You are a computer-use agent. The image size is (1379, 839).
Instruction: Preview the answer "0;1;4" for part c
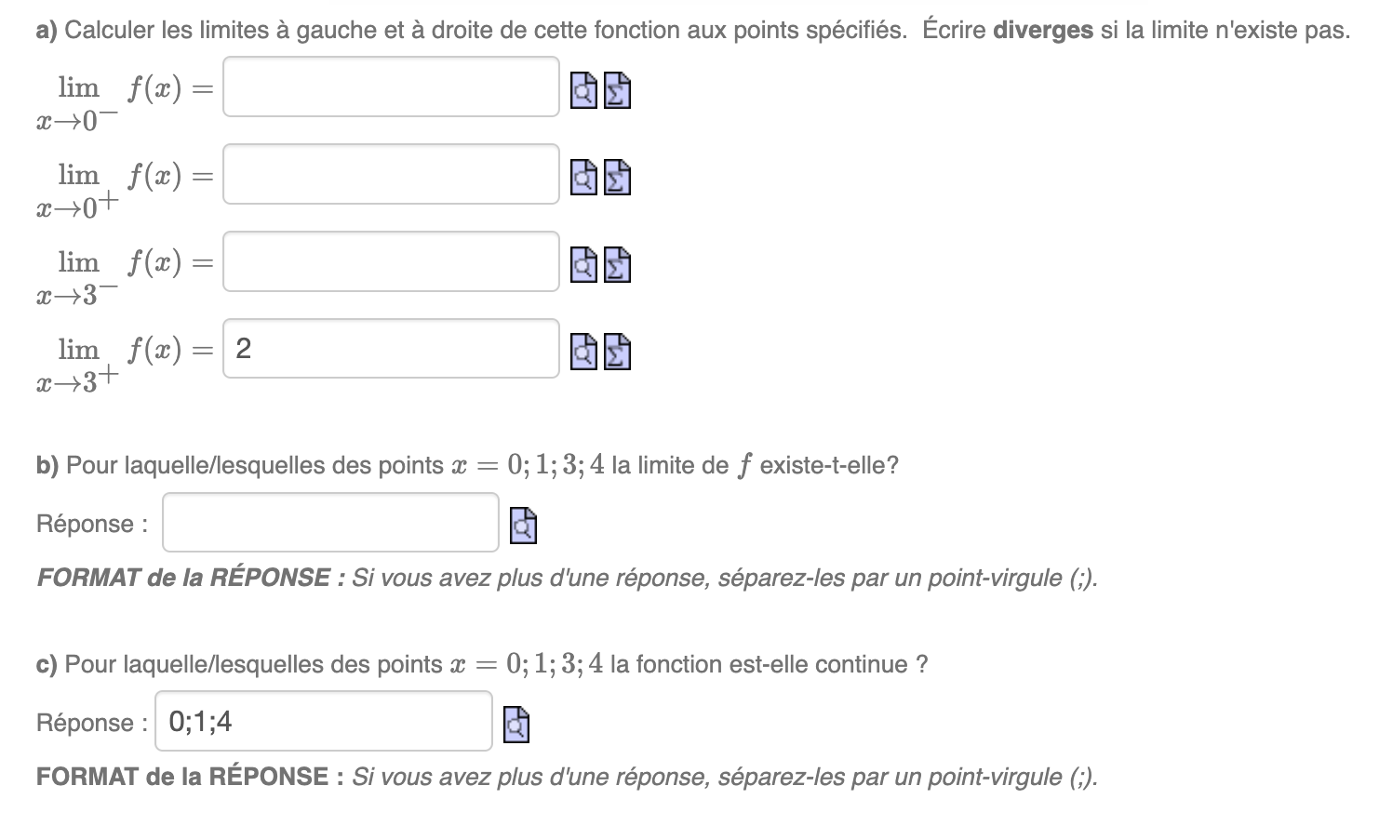coord(515,723)
